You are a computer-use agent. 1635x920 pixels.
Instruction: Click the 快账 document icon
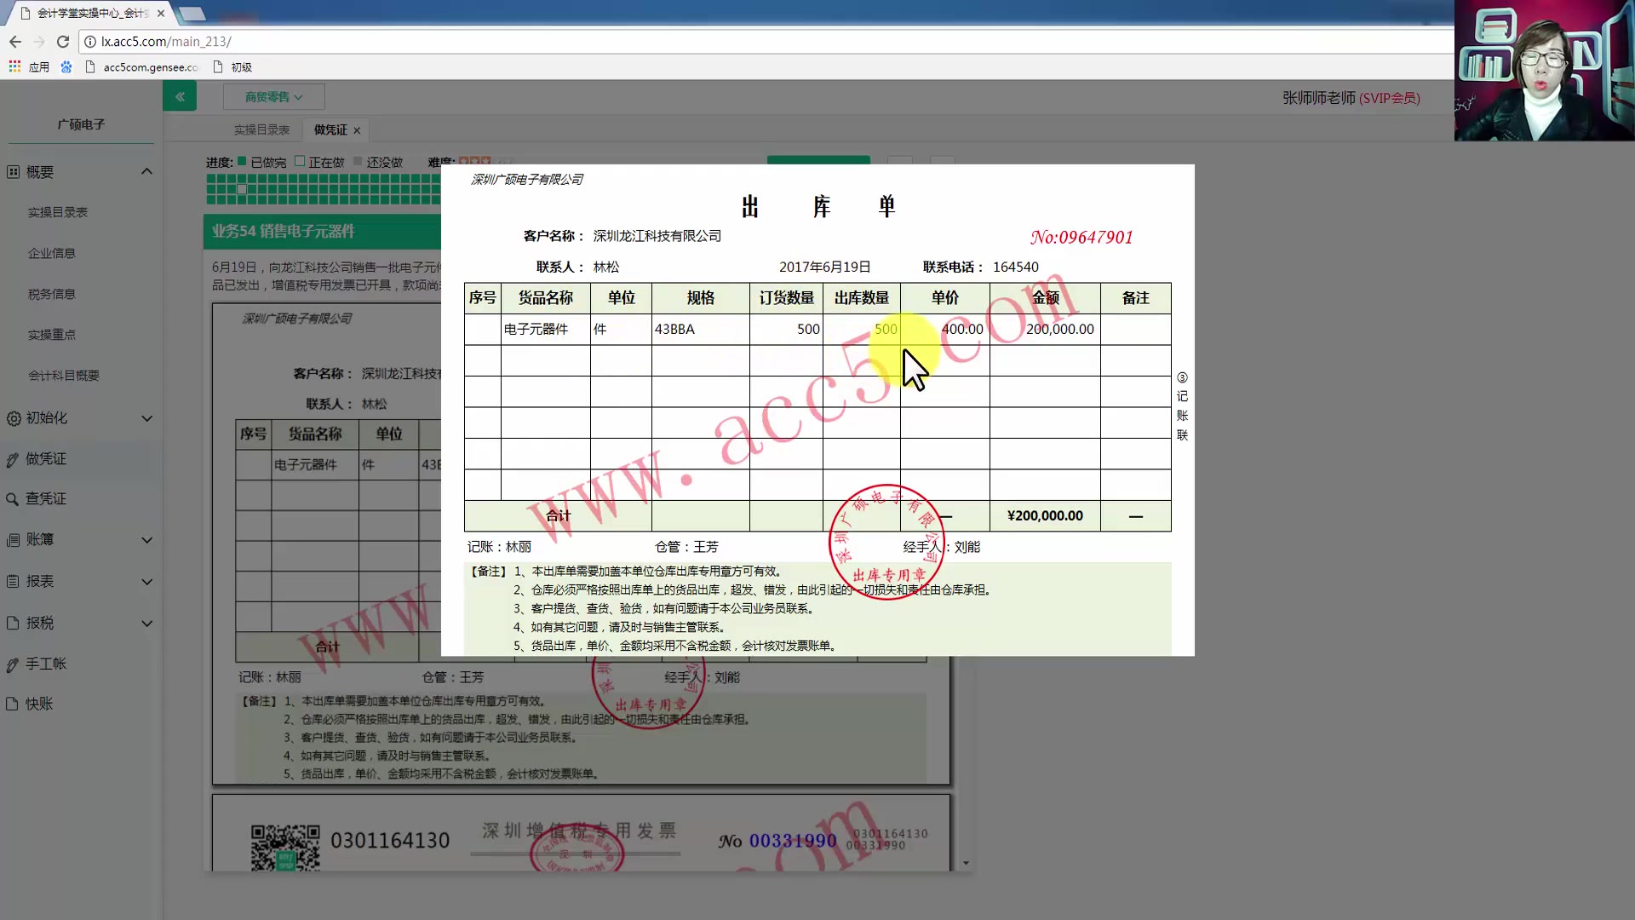pyautogui.click(x=13, y=704)
